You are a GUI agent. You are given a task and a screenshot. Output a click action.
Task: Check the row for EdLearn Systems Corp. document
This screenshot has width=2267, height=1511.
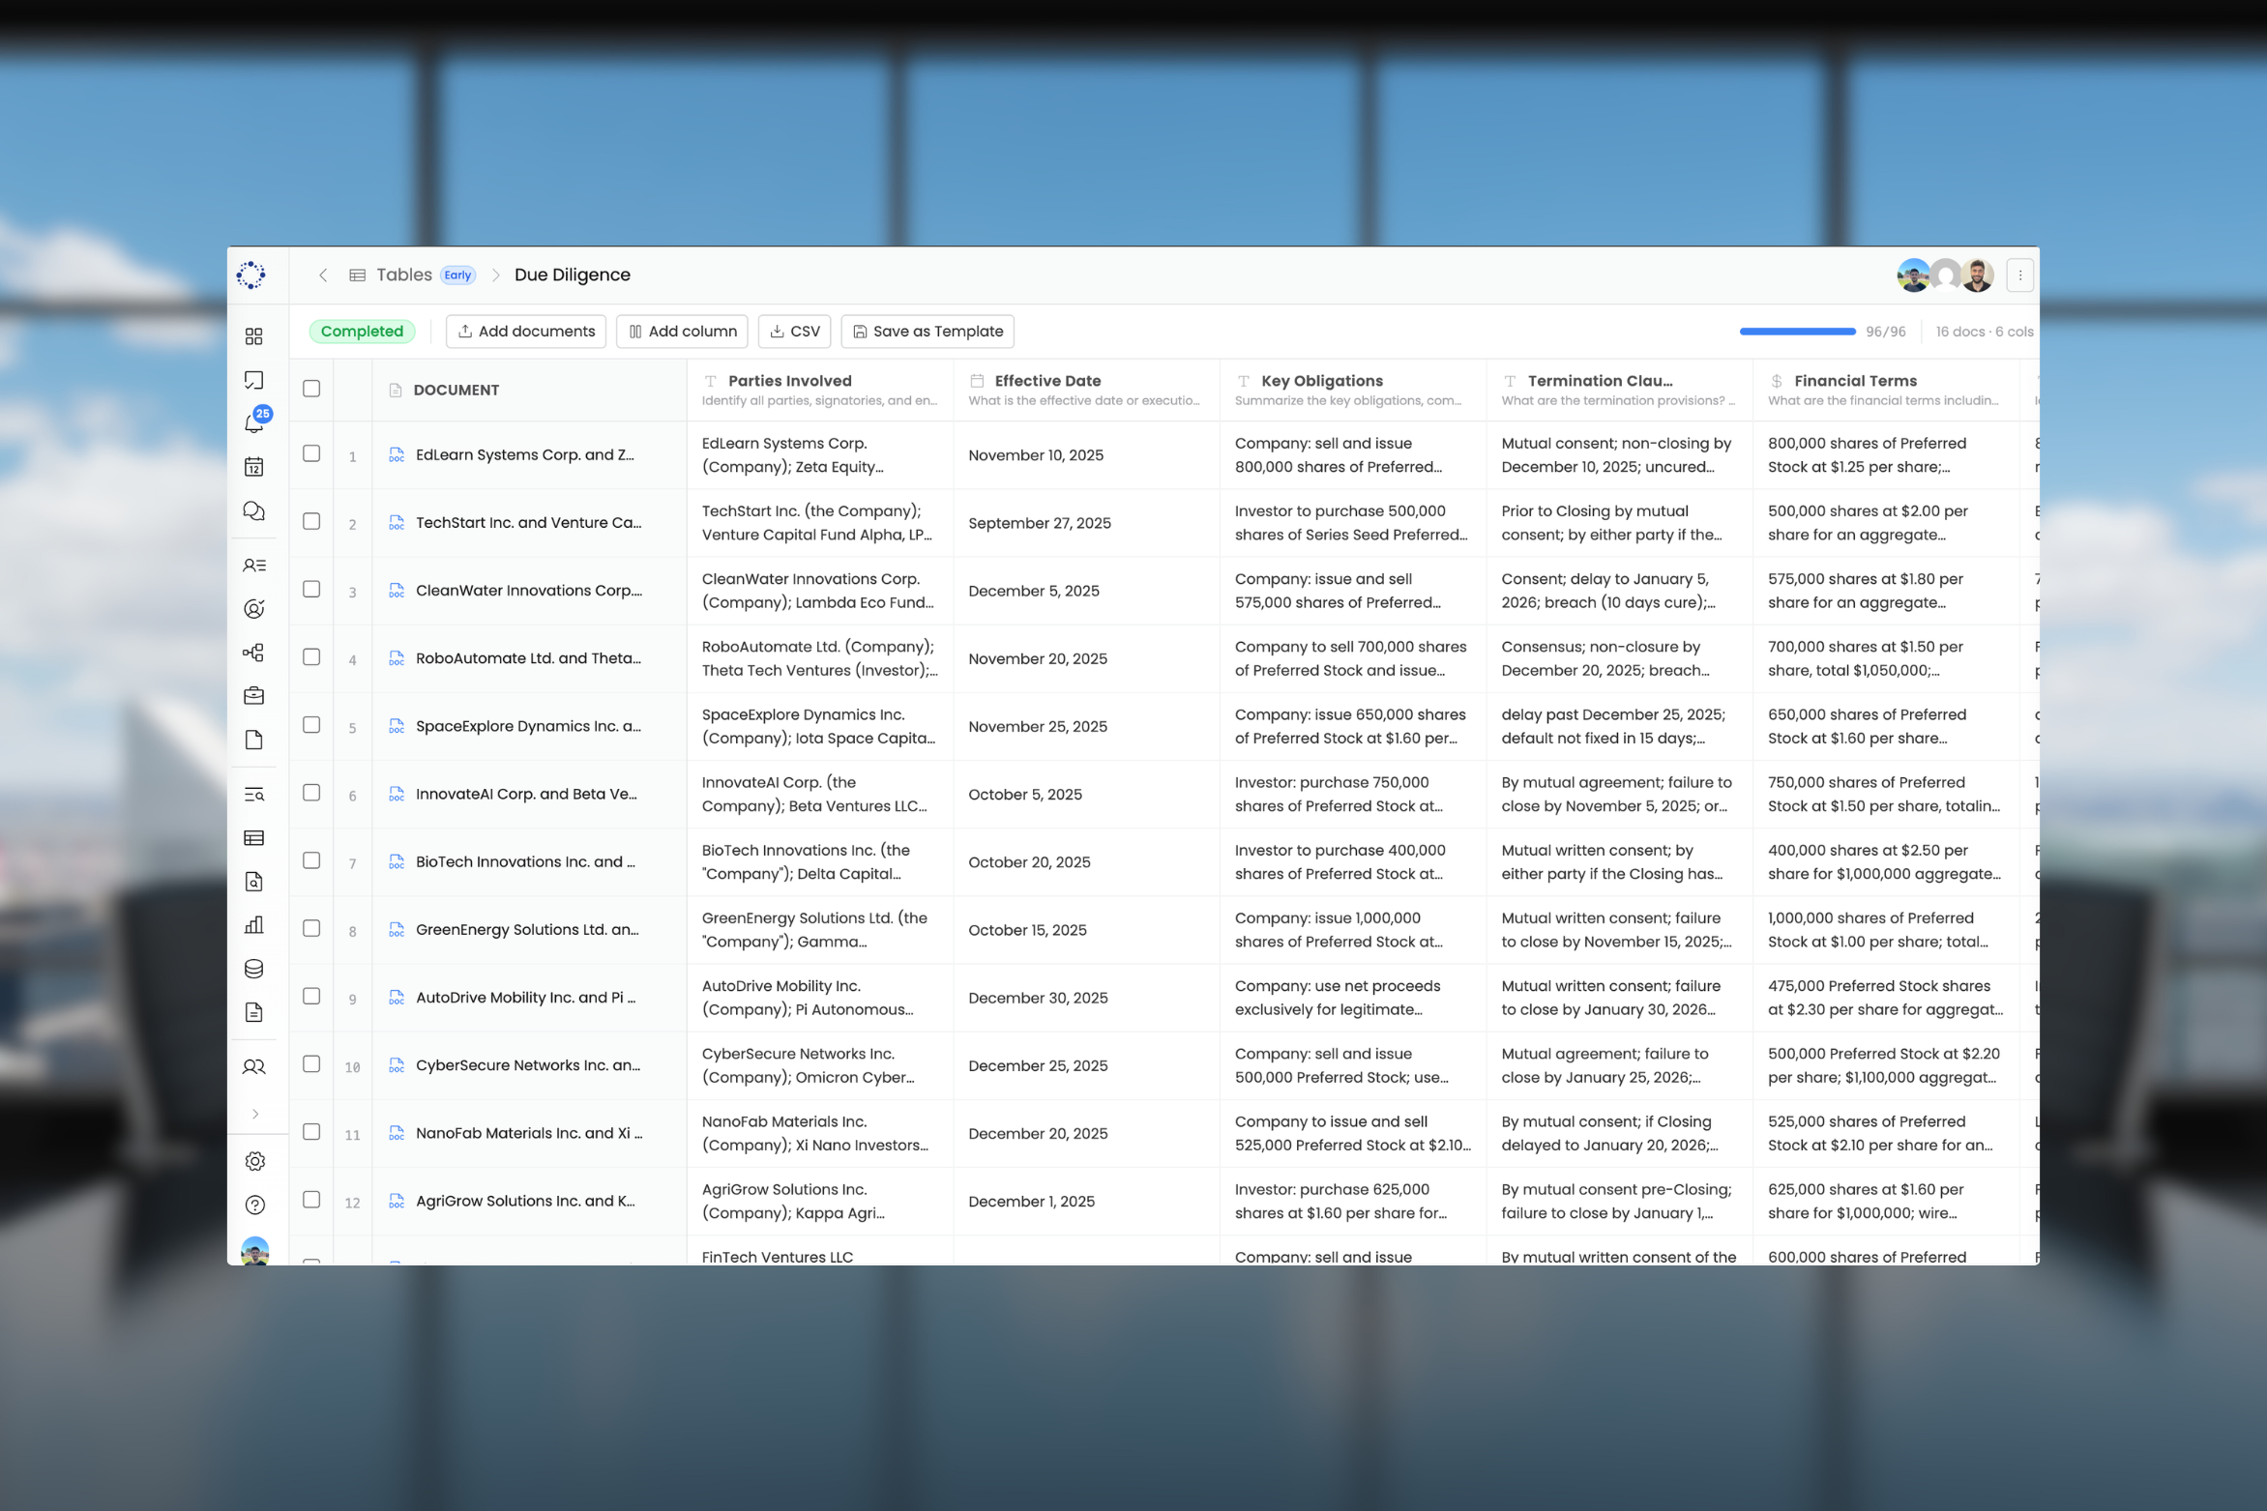pos(311,453)
